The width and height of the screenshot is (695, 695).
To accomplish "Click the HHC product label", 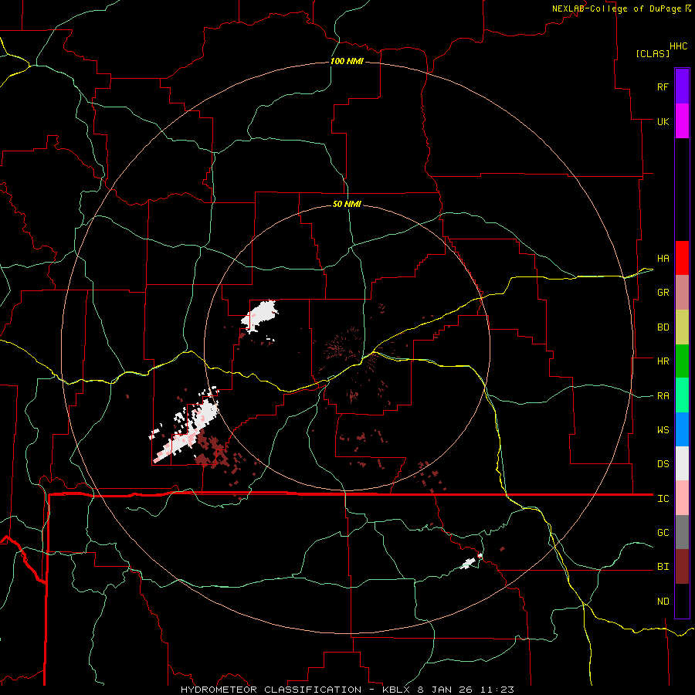I will 679,46.
